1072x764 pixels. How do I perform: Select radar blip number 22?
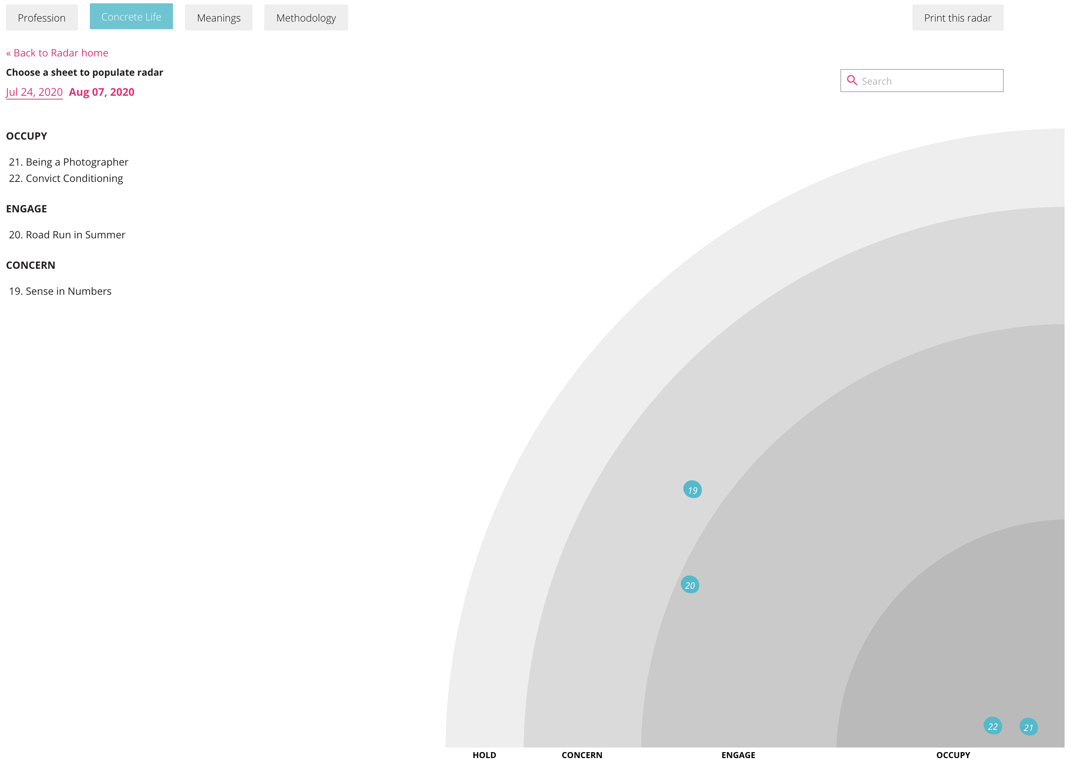[992, 726]
